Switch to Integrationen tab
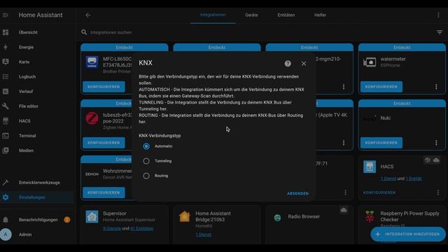Screen dimensions: 448x252 click(213, 15)
